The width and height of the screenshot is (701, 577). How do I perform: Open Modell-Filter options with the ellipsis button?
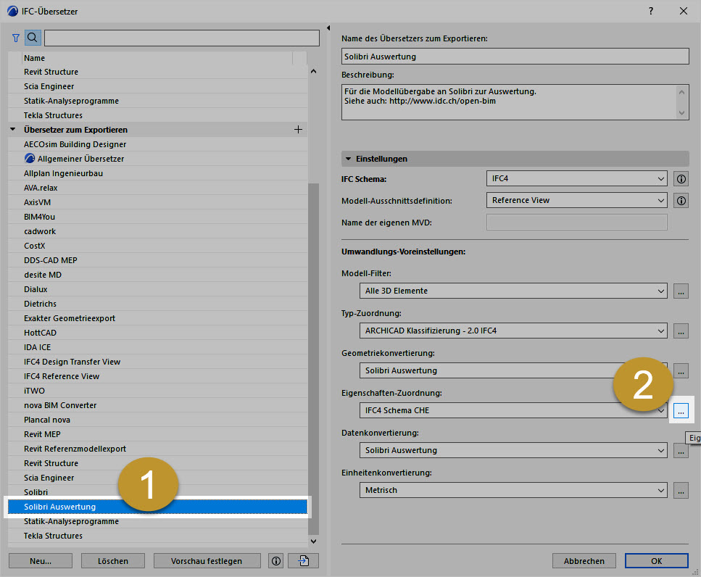coord(681,291)
